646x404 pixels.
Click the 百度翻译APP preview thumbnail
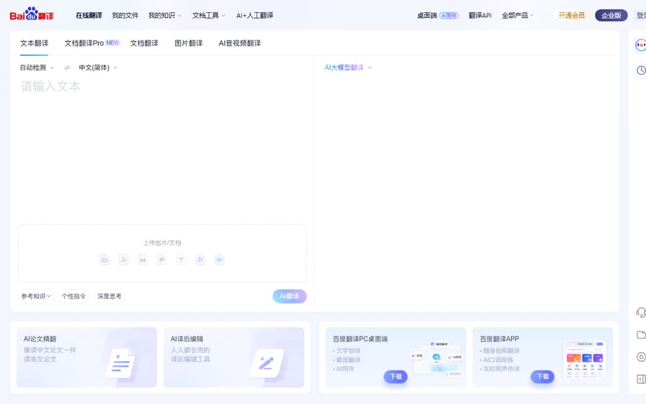(584, 359)
